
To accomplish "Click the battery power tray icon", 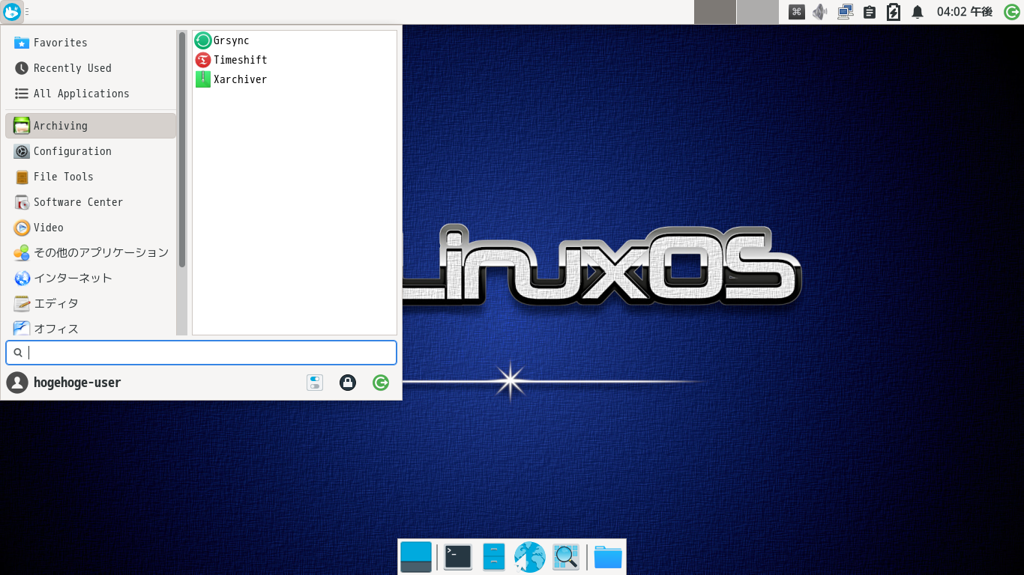I will (894, 12).
